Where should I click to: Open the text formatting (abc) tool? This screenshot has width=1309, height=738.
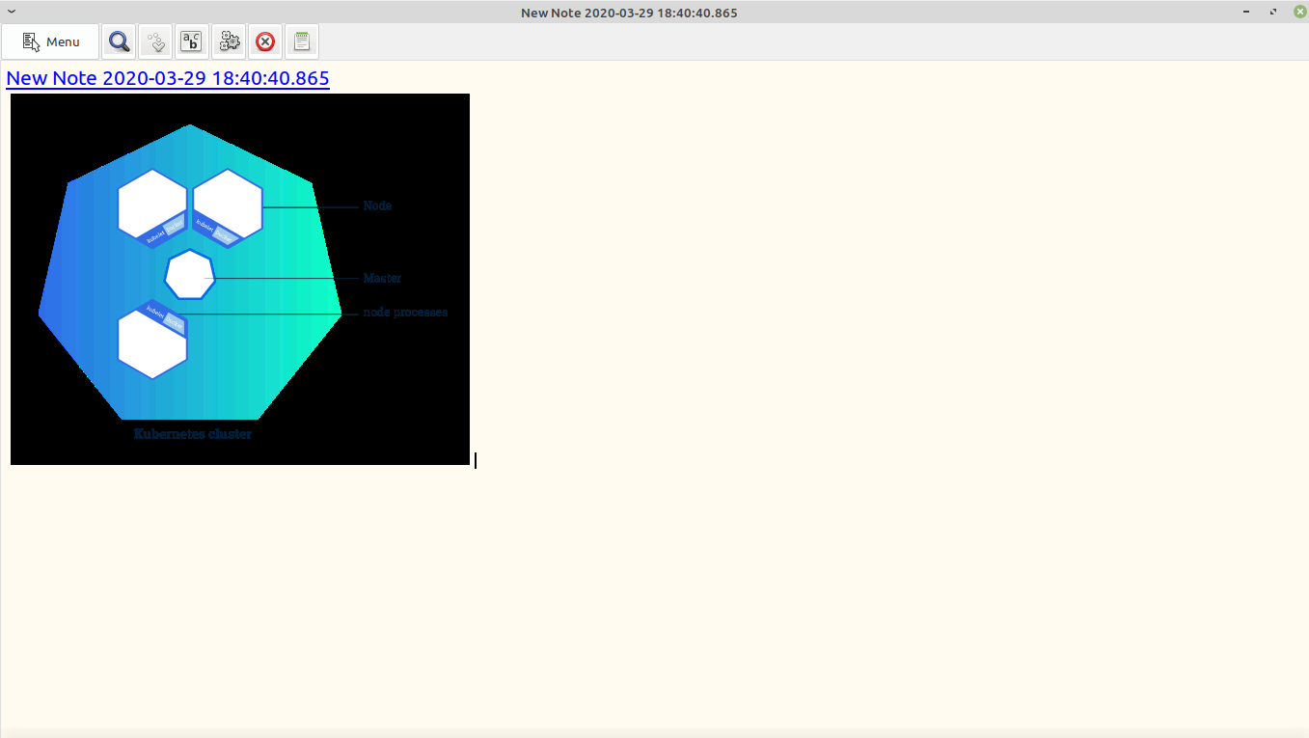coord(192,41)
